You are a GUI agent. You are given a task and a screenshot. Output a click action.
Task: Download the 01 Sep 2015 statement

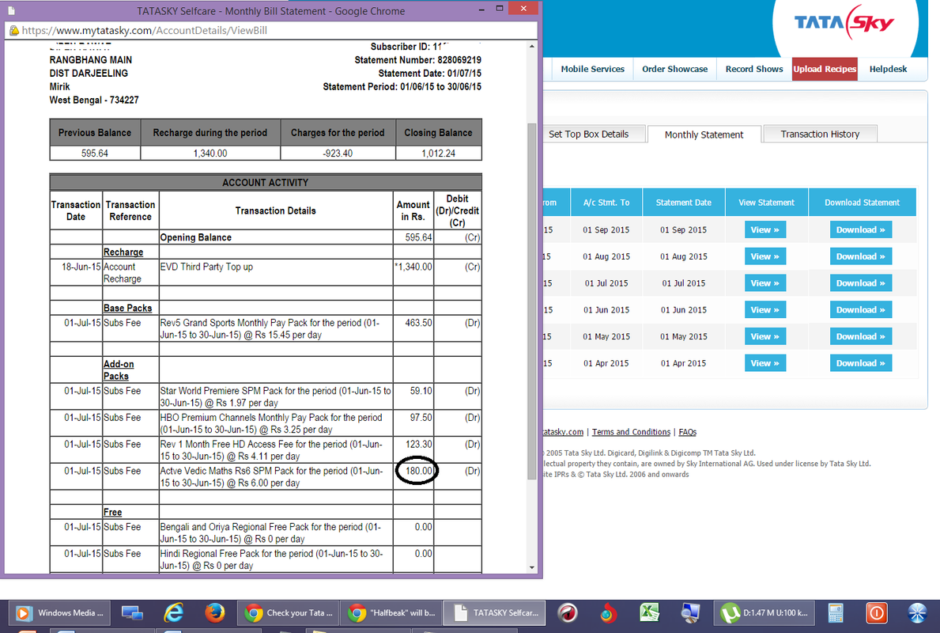(861, 229)
